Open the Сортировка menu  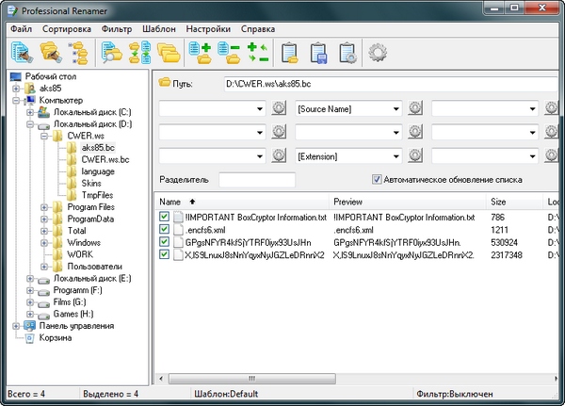(x=66, y=28)
